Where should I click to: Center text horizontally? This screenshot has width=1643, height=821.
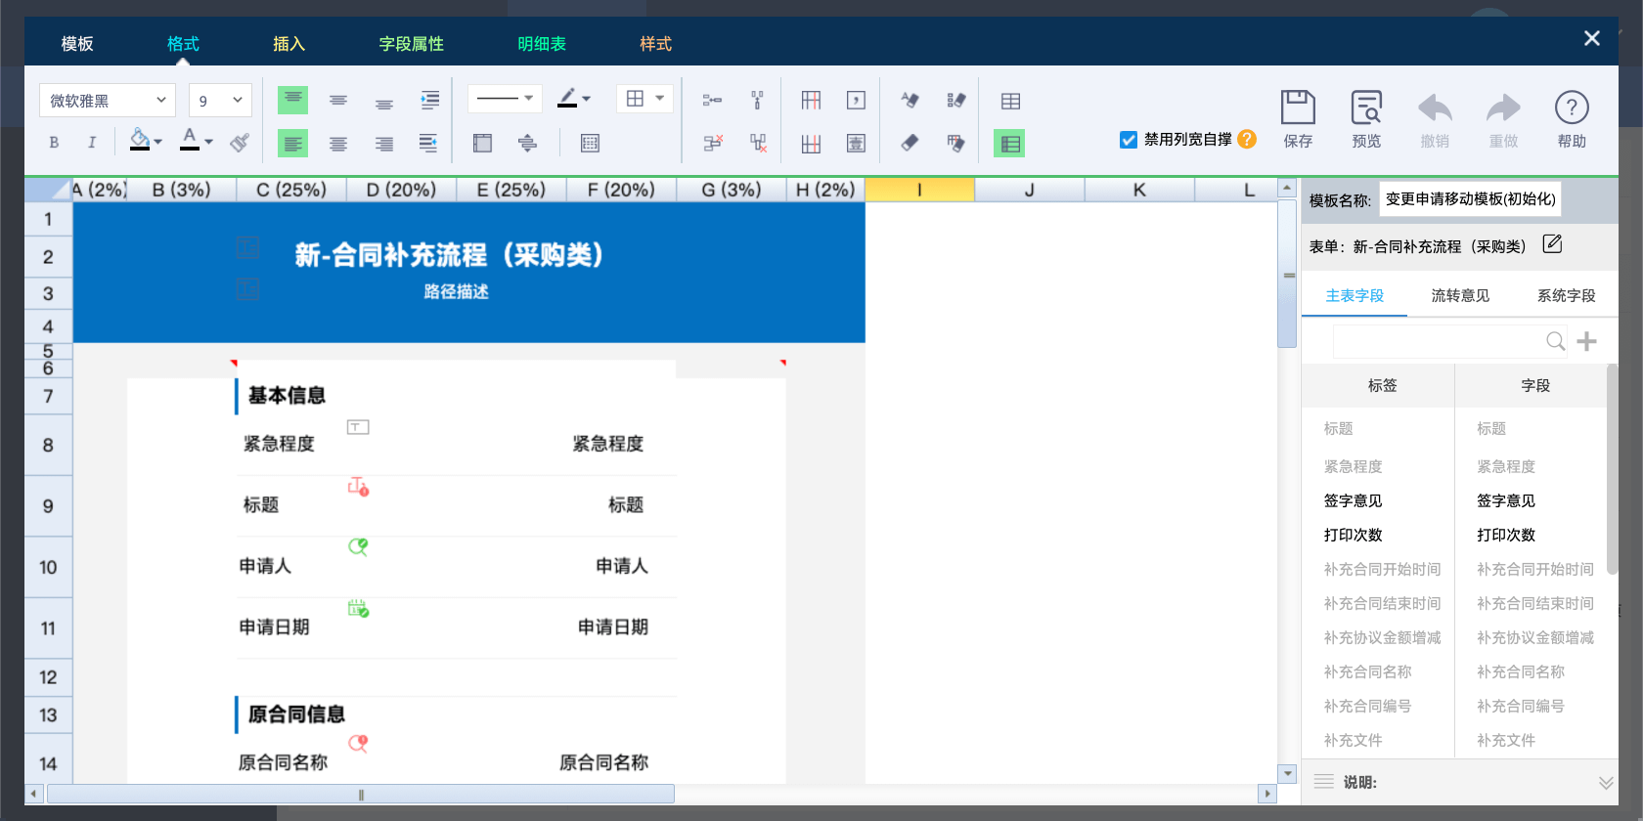click(x=338, y=144)
